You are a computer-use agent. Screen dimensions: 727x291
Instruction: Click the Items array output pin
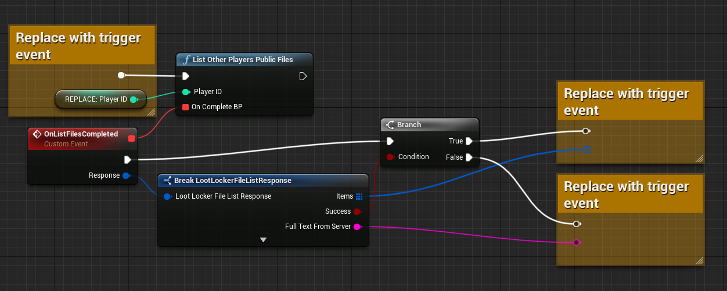pyautogui.click(x=359, y=196)
